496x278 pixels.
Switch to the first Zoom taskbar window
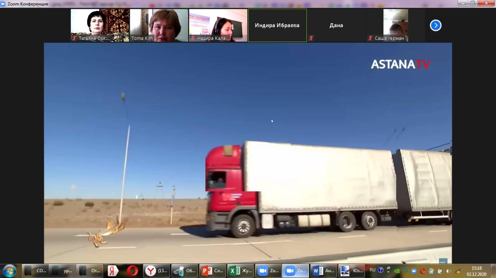(268, 271)
